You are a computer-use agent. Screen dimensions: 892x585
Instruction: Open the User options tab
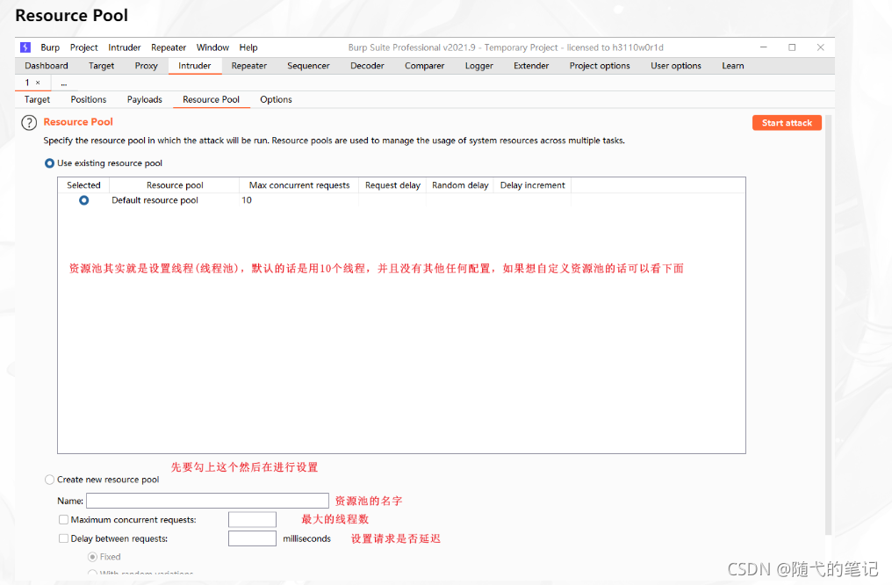click(x=676, y=66)
